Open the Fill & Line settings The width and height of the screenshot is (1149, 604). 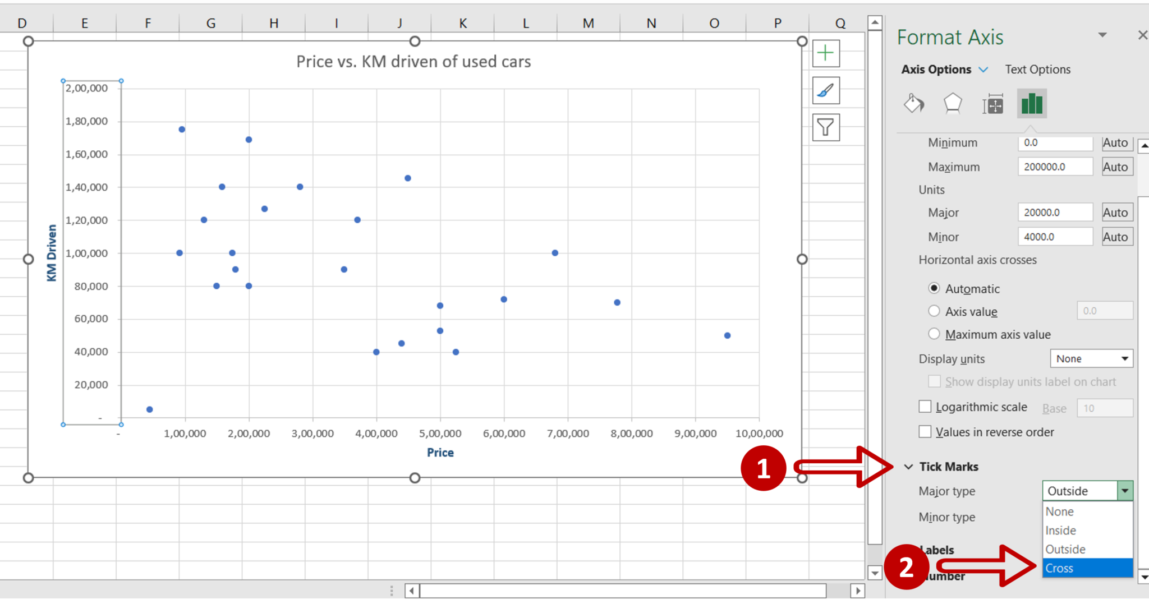pos(913,104)
